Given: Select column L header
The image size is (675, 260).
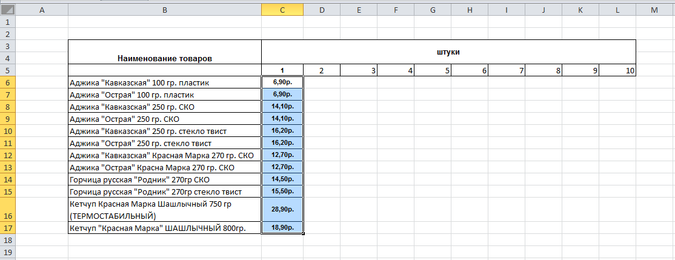Looking at the screenshot, I should click(x=618, y=10).
